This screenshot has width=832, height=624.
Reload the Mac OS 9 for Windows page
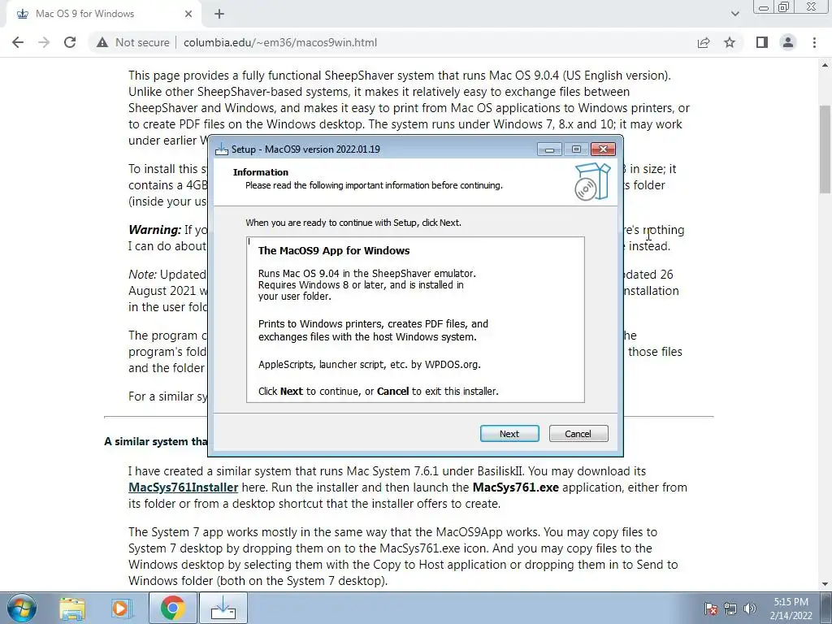[70, 42]
